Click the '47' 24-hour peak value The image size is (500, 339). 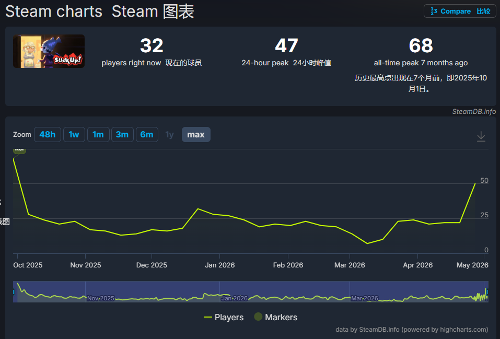(286, 45)
